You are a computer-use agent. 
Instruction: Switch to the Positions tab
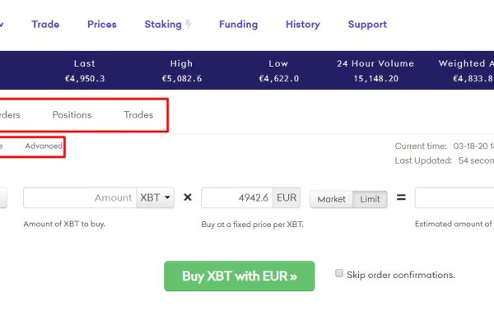[72, 115]
